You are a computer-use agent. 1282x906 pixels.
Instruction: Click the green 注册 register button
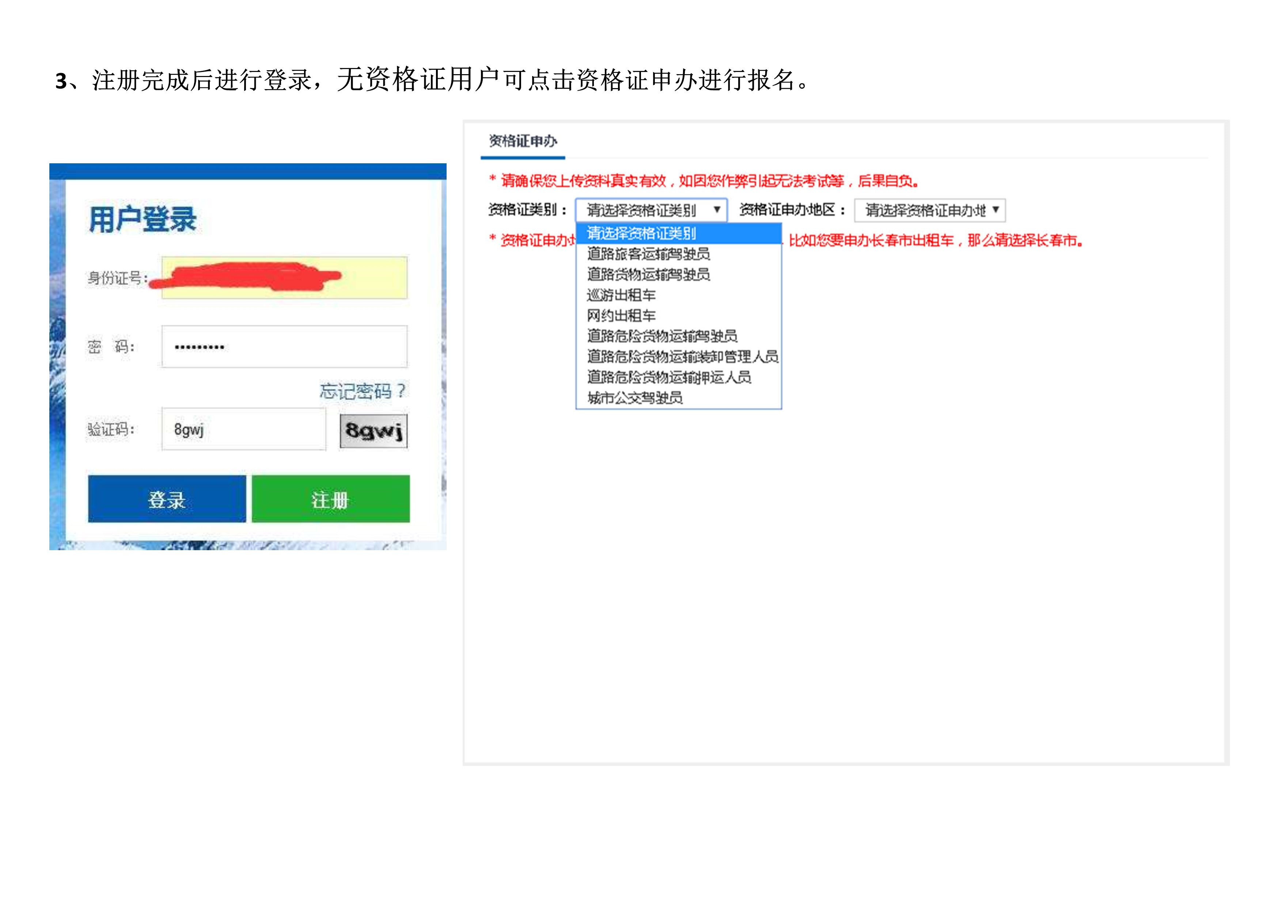tap(331, 499)
